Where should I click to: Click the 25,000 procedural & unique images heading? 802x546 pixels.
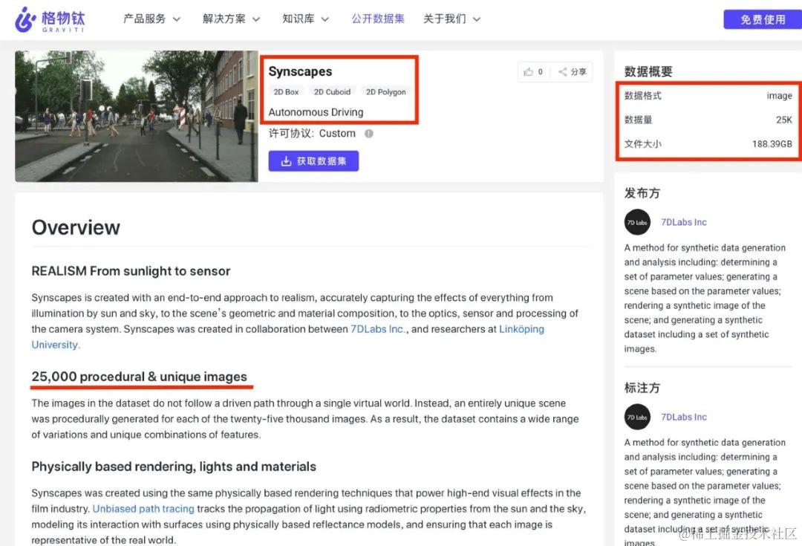139,377
